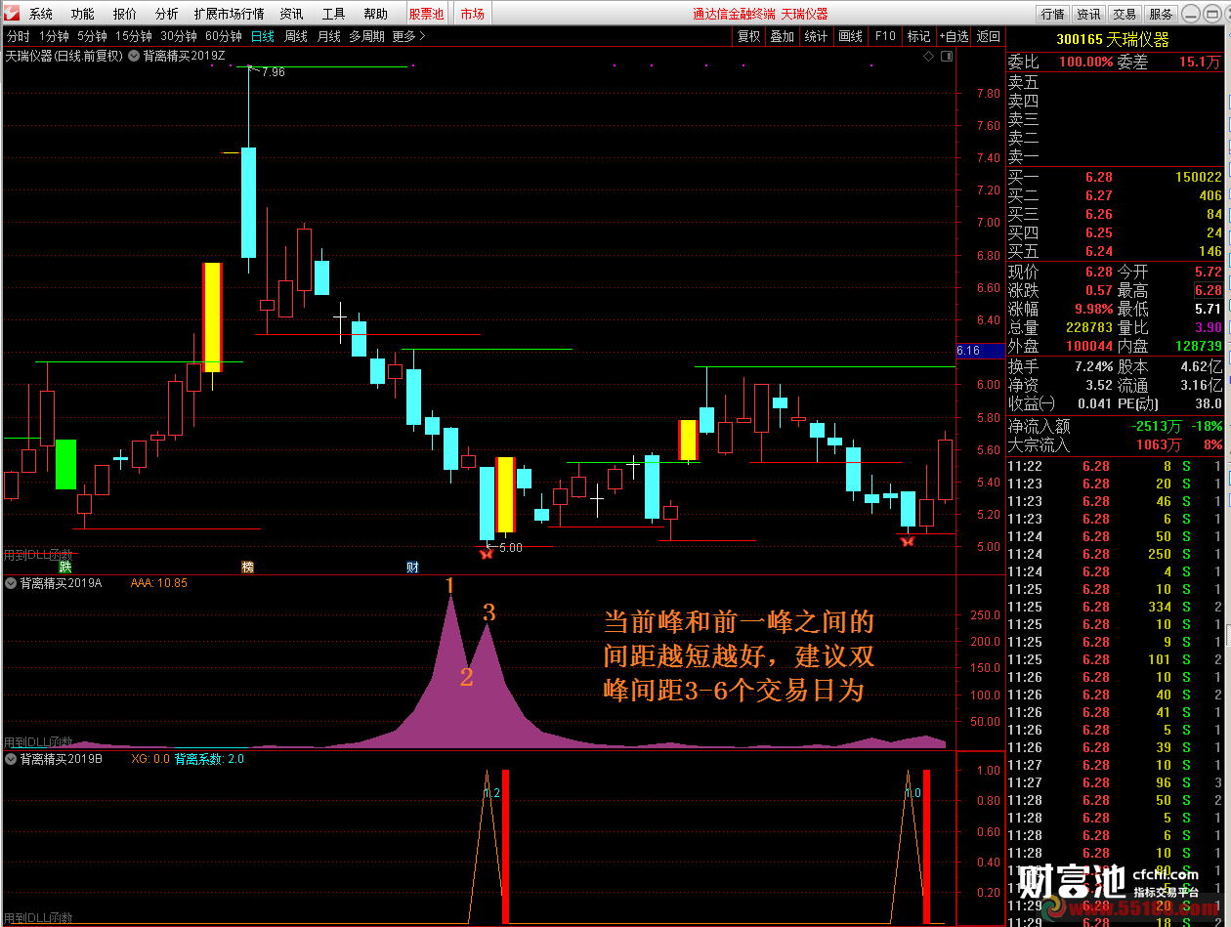This screenshot has width=1231, height=927.
Task: Click the 财 marker icon below chart
Action: coord(412,567)
